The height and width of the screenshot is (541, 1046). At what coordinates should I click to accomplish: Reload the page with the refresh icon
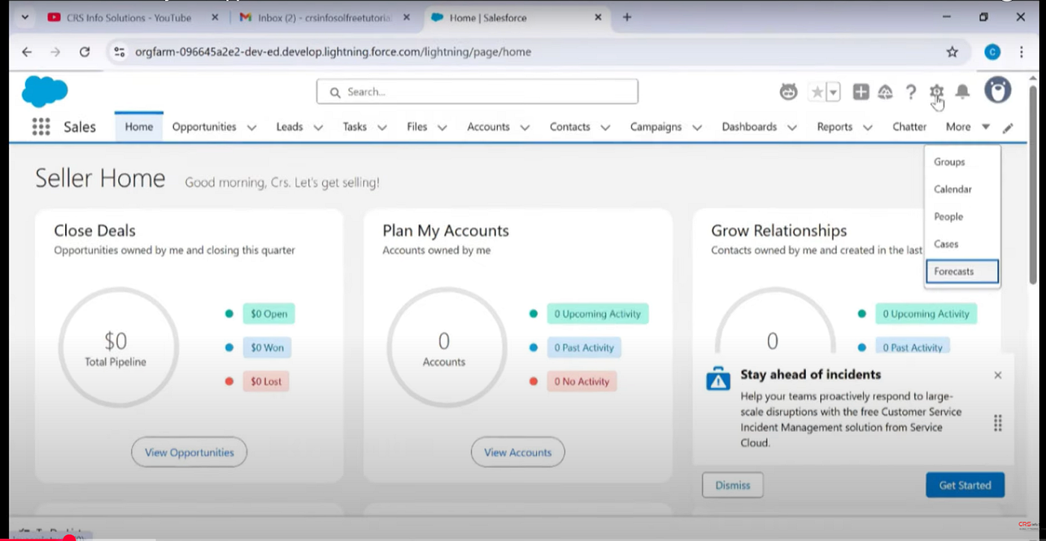click(84, 52)
